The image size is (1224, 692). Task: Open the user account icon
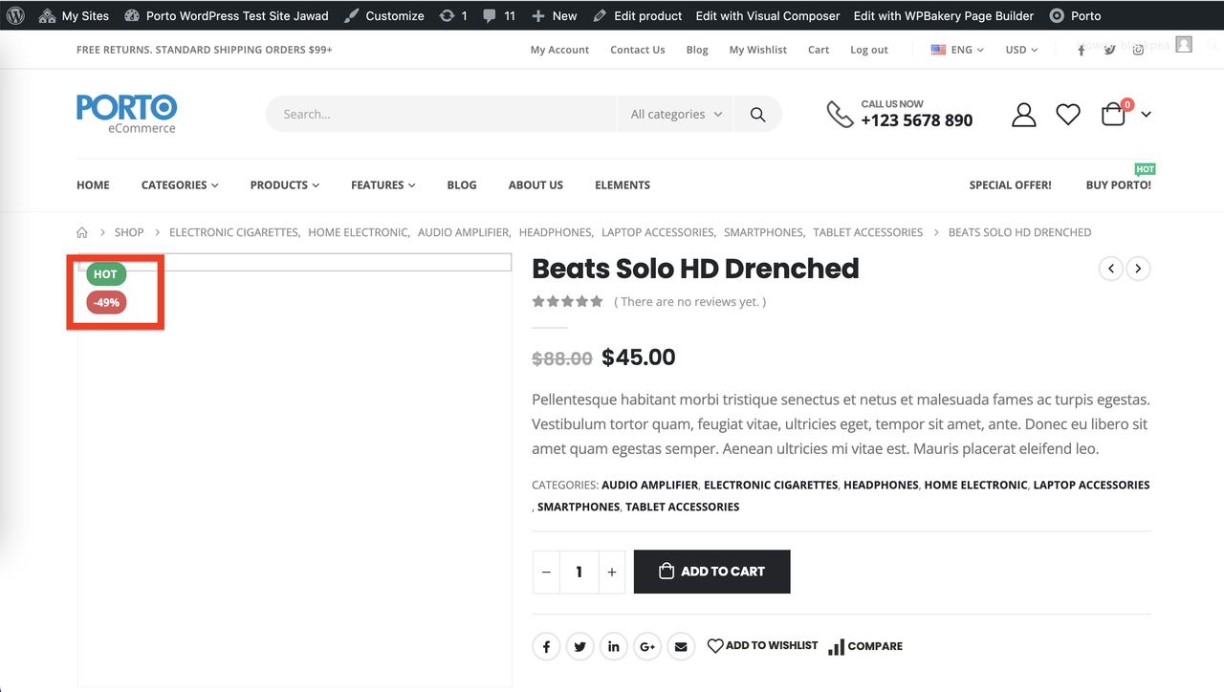[1024, 115]
